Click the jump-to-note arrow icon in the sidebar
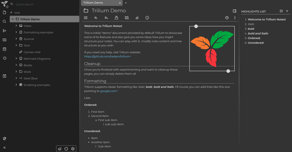The width and height of the screenshot is (292, 152). (x=5, y=31)
